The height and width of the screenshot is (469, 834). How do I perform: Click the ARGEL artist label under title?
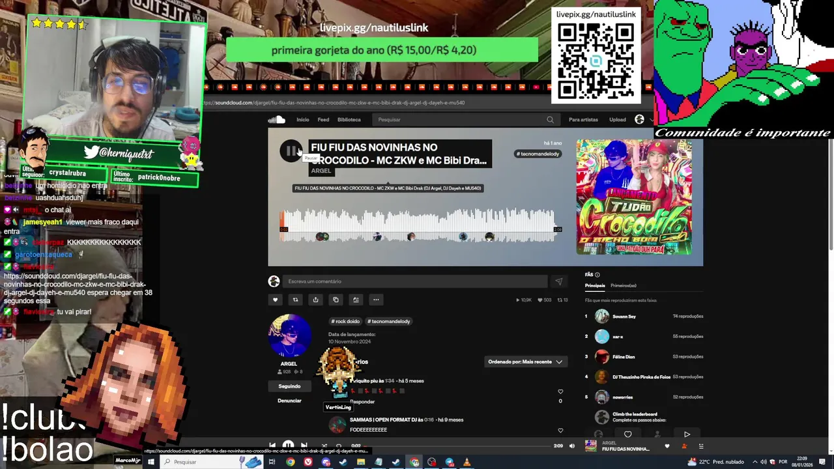321,171
